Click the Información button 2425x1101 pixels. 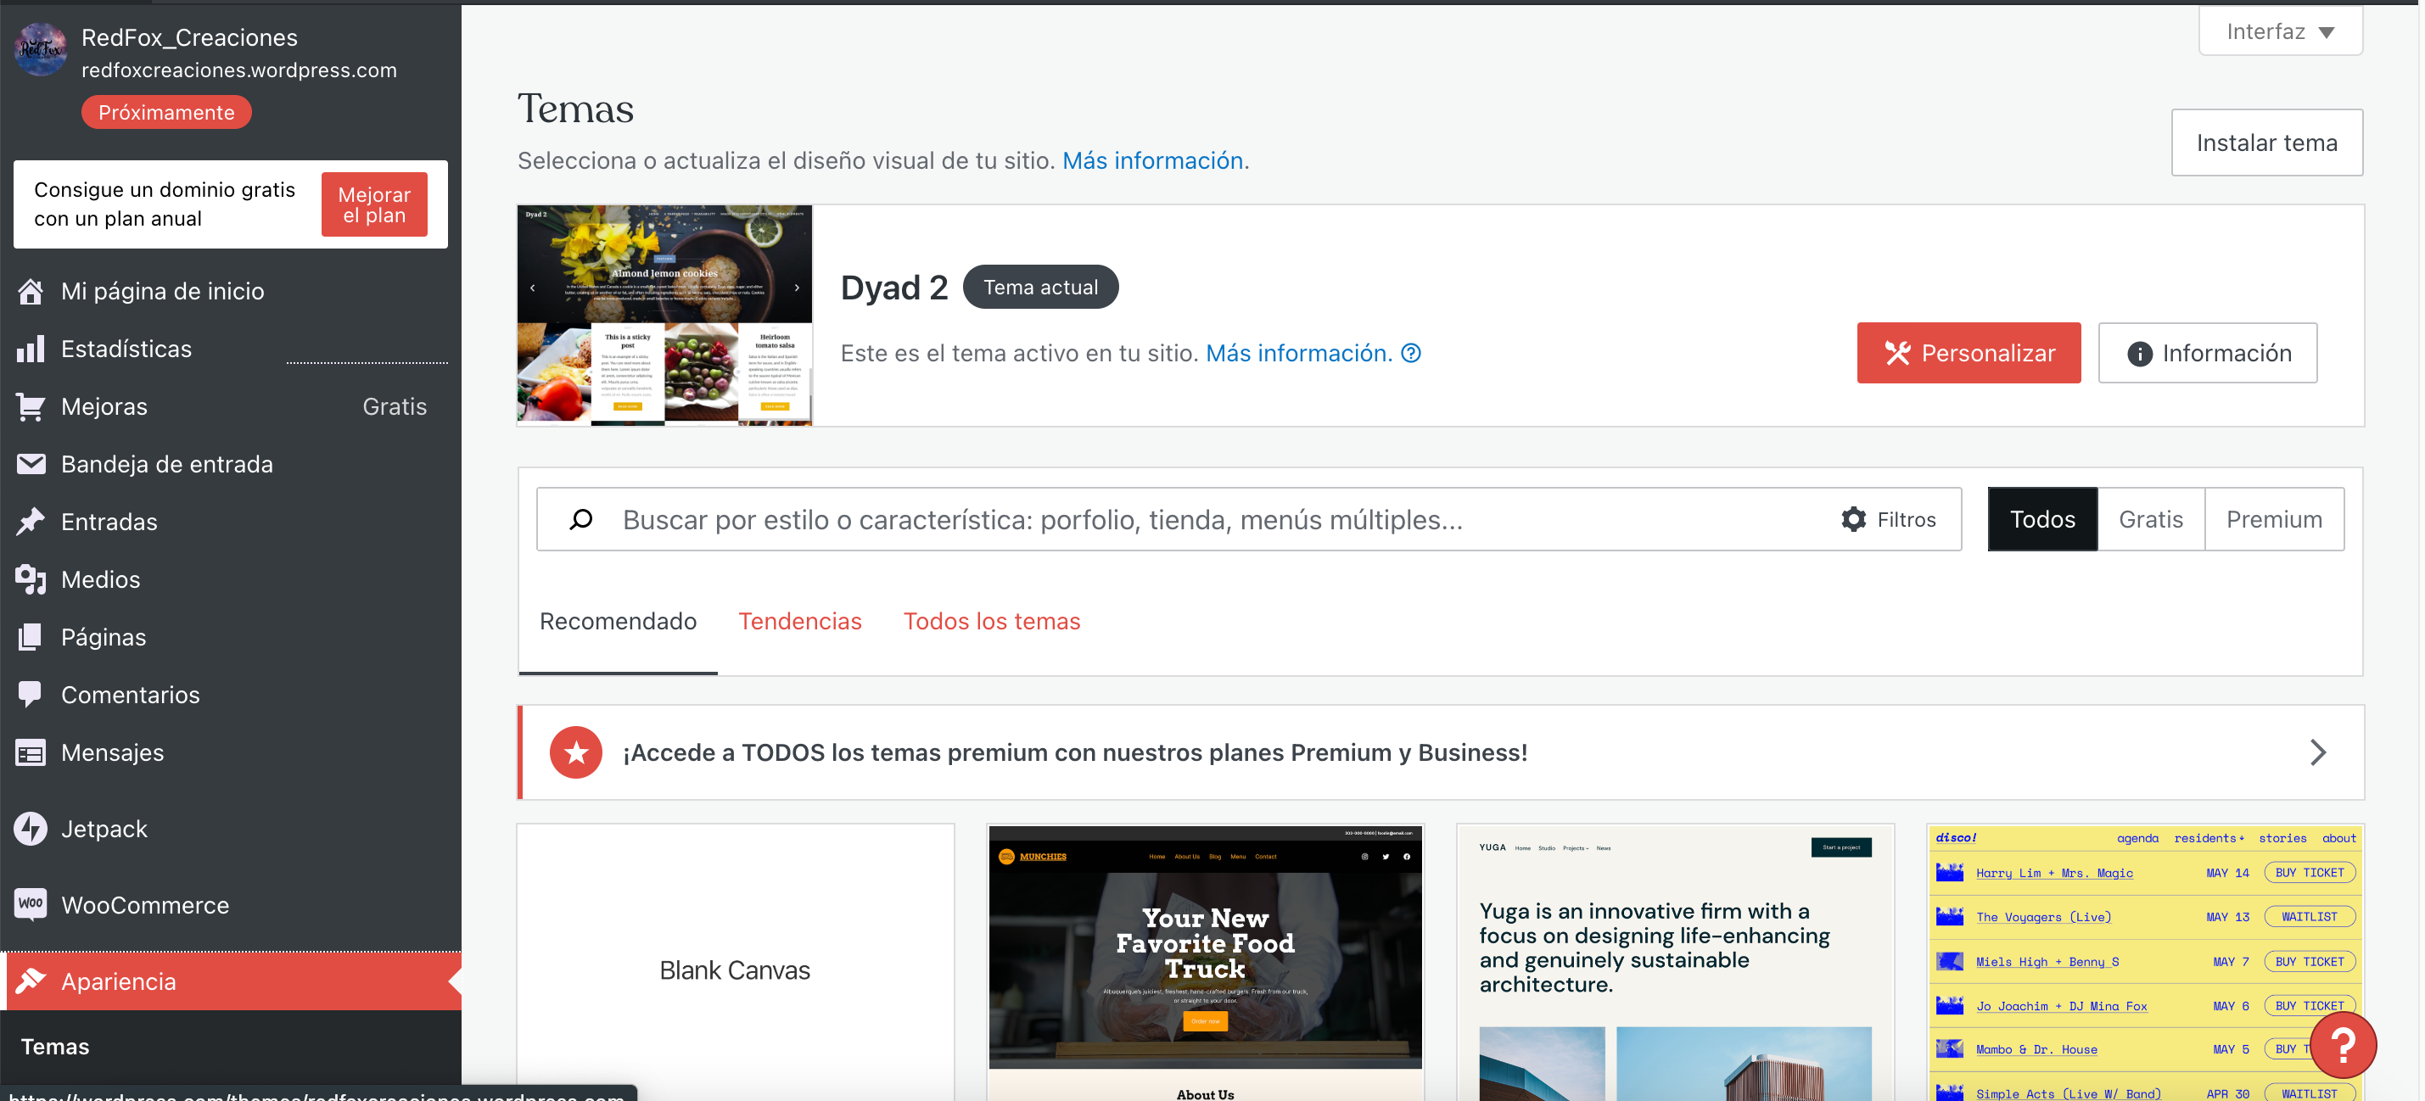[2207, 353]
